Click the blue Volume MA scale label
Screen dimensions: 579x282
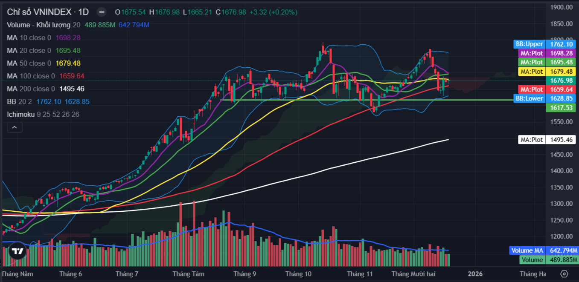tap(543, 250)
